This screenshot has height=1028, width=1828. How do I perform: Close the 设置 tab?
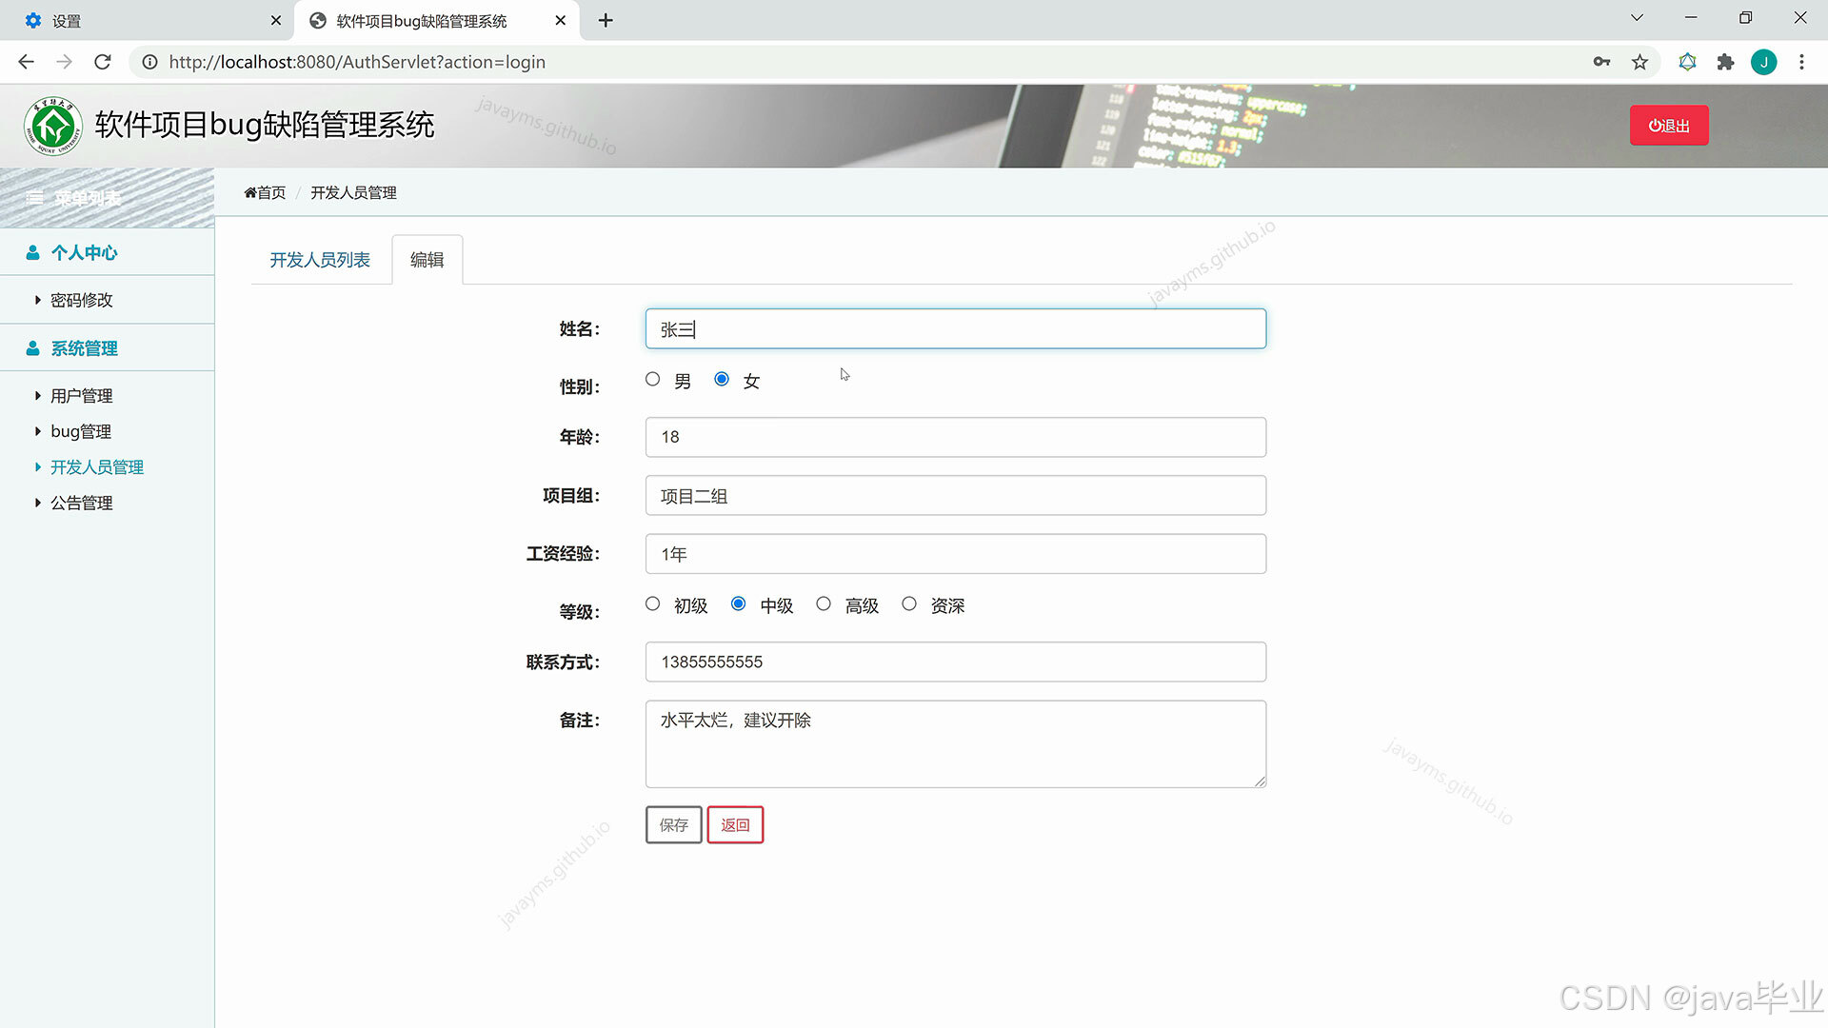(276, 20)
